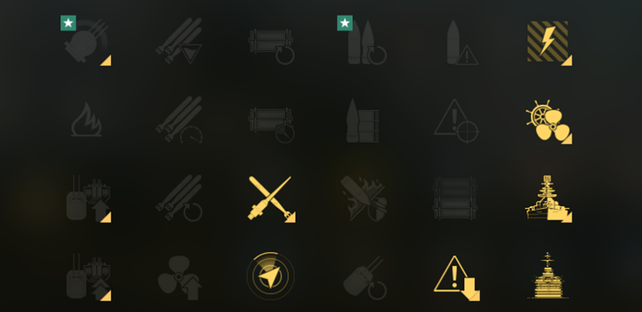The width and height of the screenshot is (642, 312).
Task: Select the firing turret skill with star badge
Action: pyautogui.click(x=86, y=41)
